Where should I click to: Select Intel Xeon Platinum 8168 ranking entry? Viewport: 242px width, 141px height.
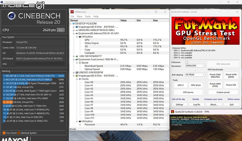34,76
